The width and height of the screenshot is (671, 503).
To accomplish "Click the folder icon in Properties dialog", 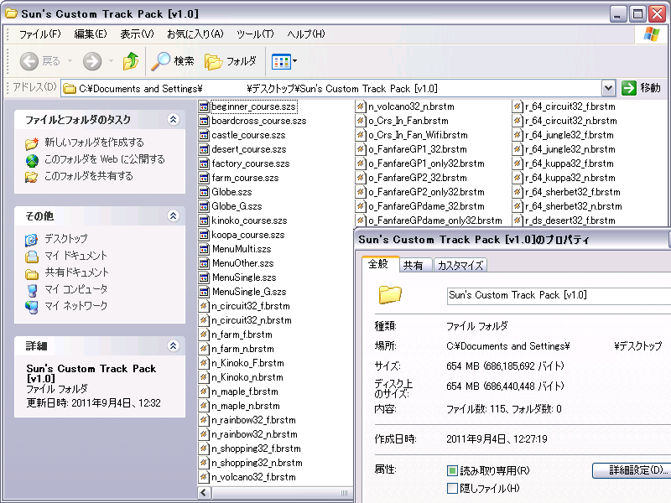I will 390,295.
